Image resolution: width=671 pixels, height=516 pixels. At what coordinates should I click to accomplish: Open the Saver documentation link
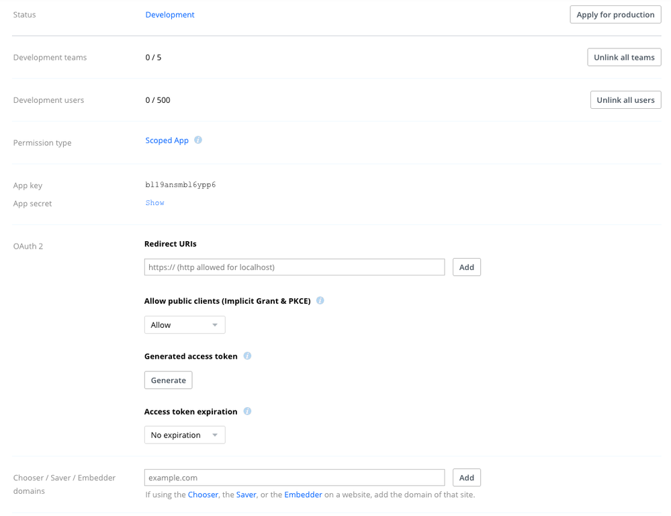(246, 494)
